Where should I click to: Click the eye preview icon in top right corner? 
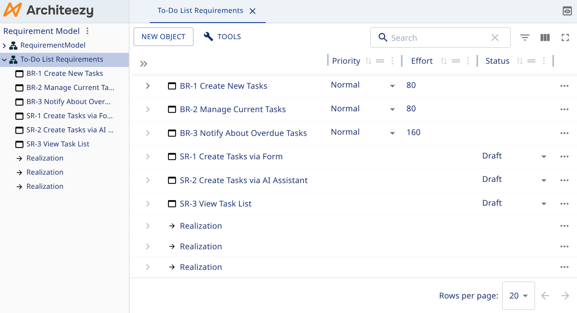tap(567, 11)
